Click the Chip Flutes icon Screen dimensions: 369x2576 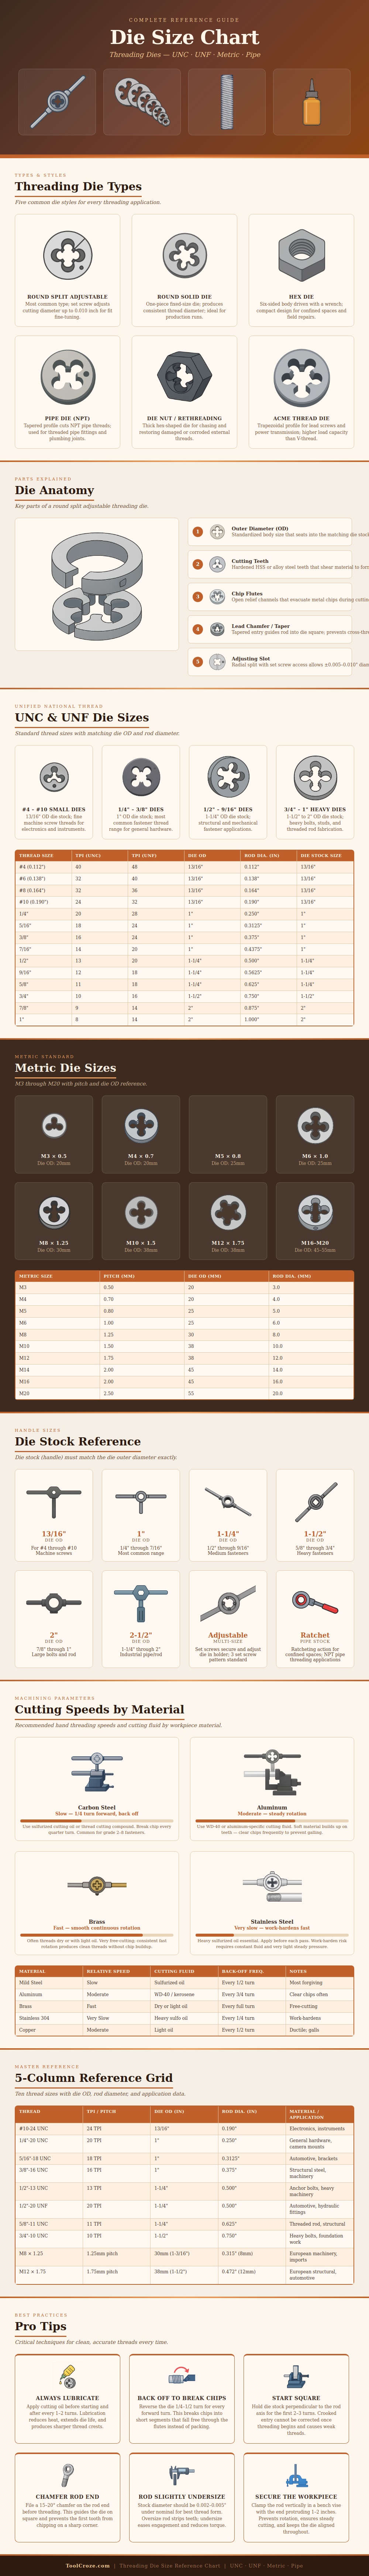(x=217, y=597)
